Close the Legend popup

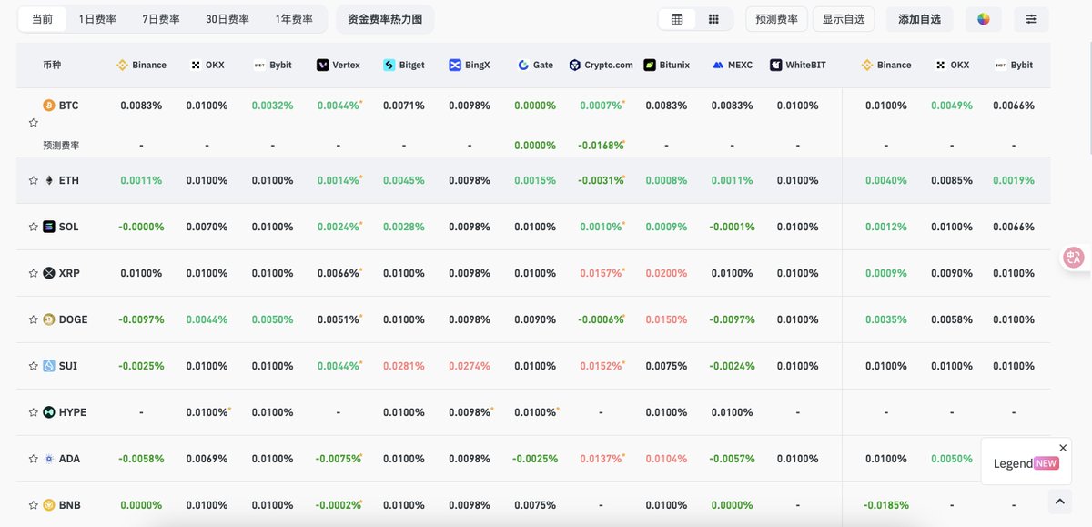pos(1063,448)
